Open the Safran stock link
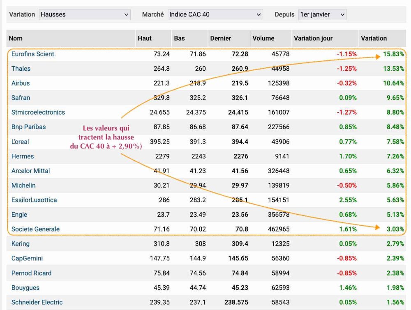The height and width of the screenshot is (310, 411). click(x=21, y=98)
